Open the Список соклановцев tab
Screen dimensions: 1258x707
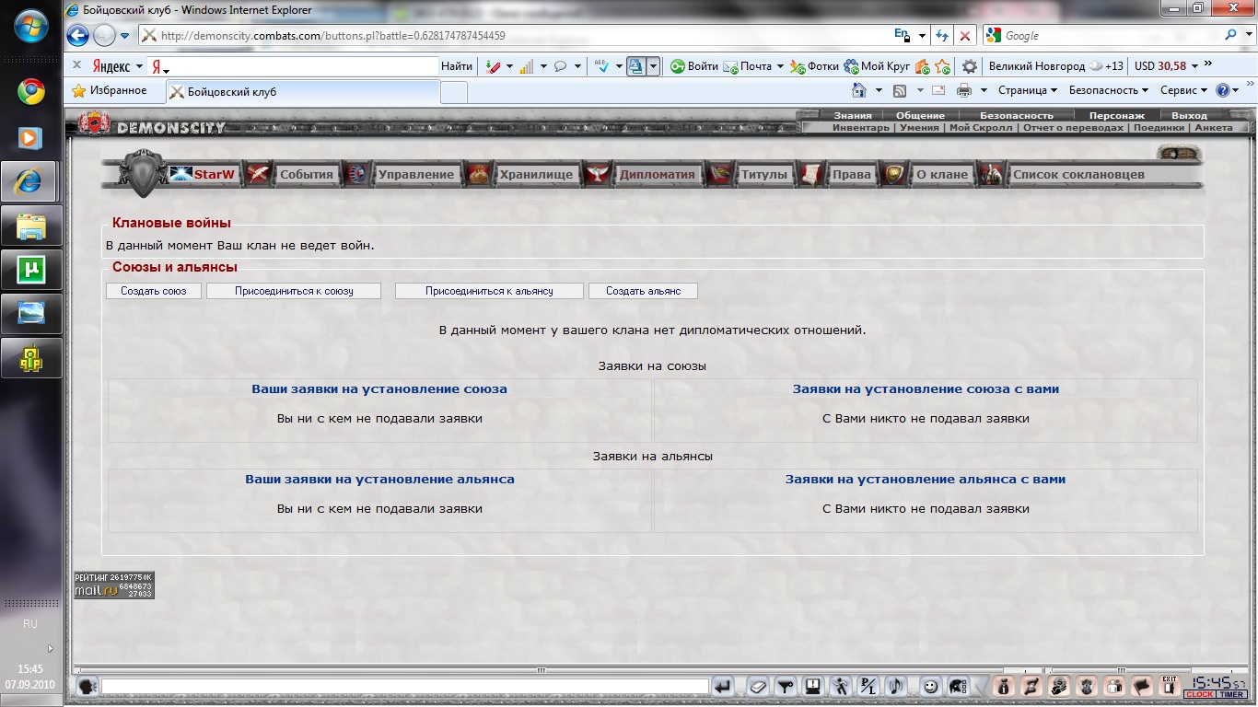click(x=1079, y=174)
